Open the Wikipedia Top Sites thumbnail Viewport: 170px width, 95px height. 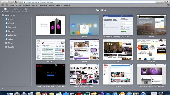pos(51,50)
